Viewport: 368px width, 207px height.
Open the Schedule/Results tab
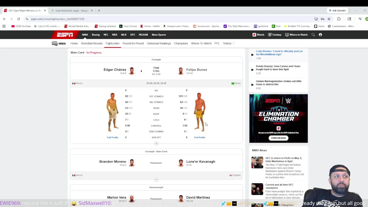click(92, 43)
